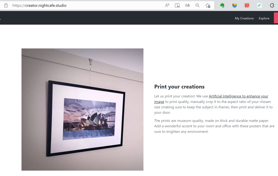Click the Print your creations heading
This screenshot has height=176, width=278.
pyautogui.click(x=179, y=87)
